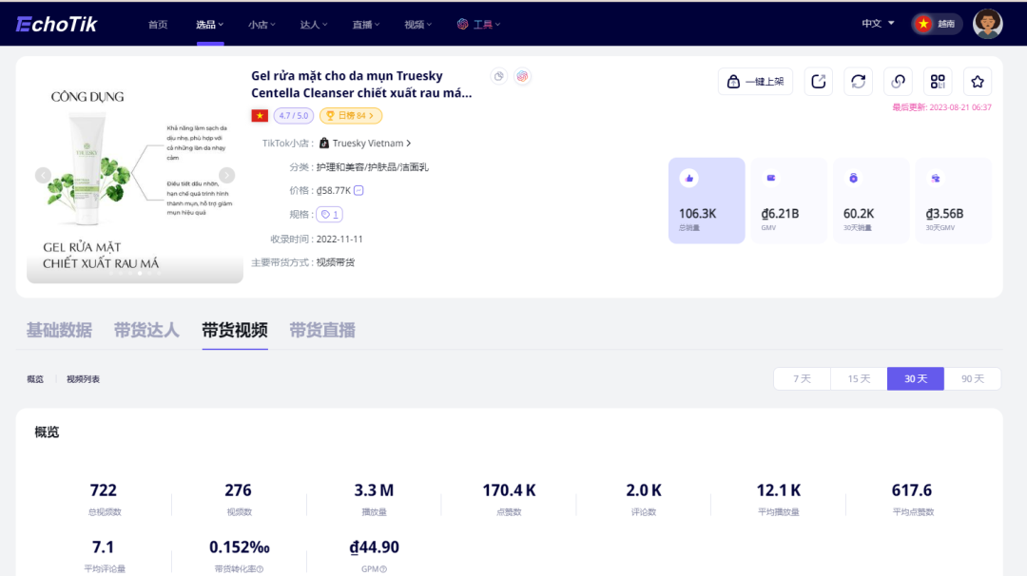The width and height of the screenshot is (1027, 576).
Task: Refresh the product data with the sync icon
Action: coord(858,82)
